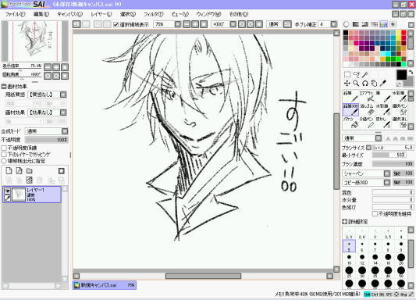416x300 pixels.
Task: Adjust the ブラシサイズ brush size slider
Action: click(393, 148)
